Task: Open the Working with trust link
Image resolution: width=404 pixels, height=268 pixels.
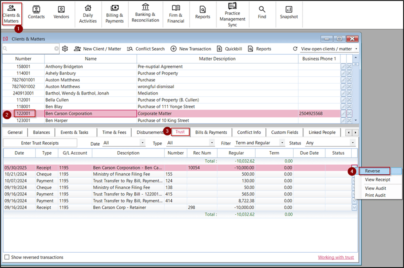Action: (336, 257)
